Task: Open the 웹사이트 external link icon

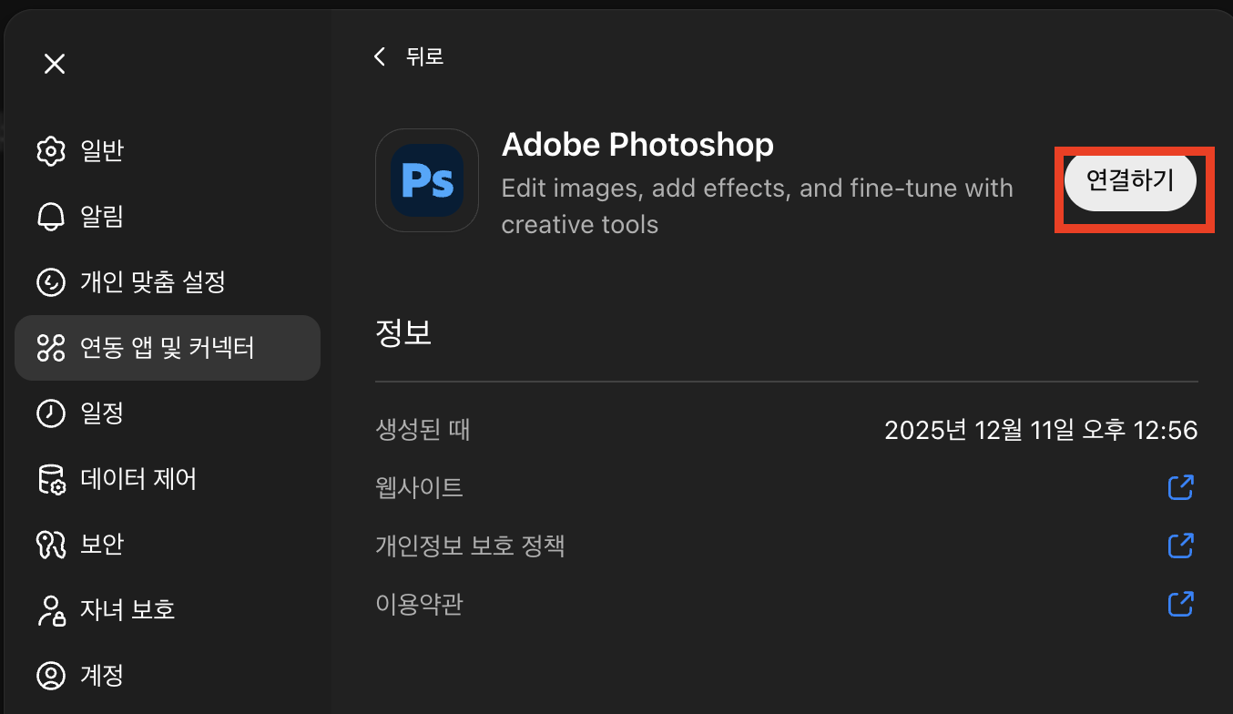Action: (1181, 488)
